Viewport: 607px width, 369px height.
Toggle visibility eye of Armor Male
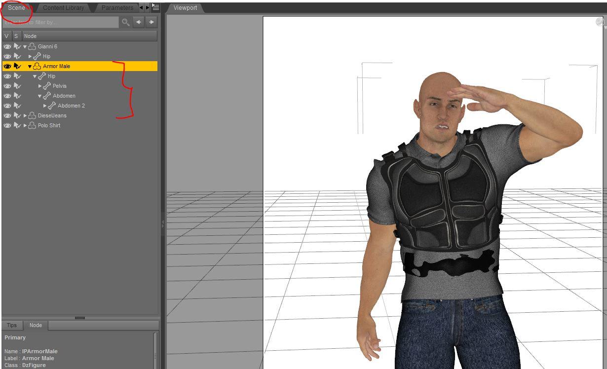click(7, 66)
